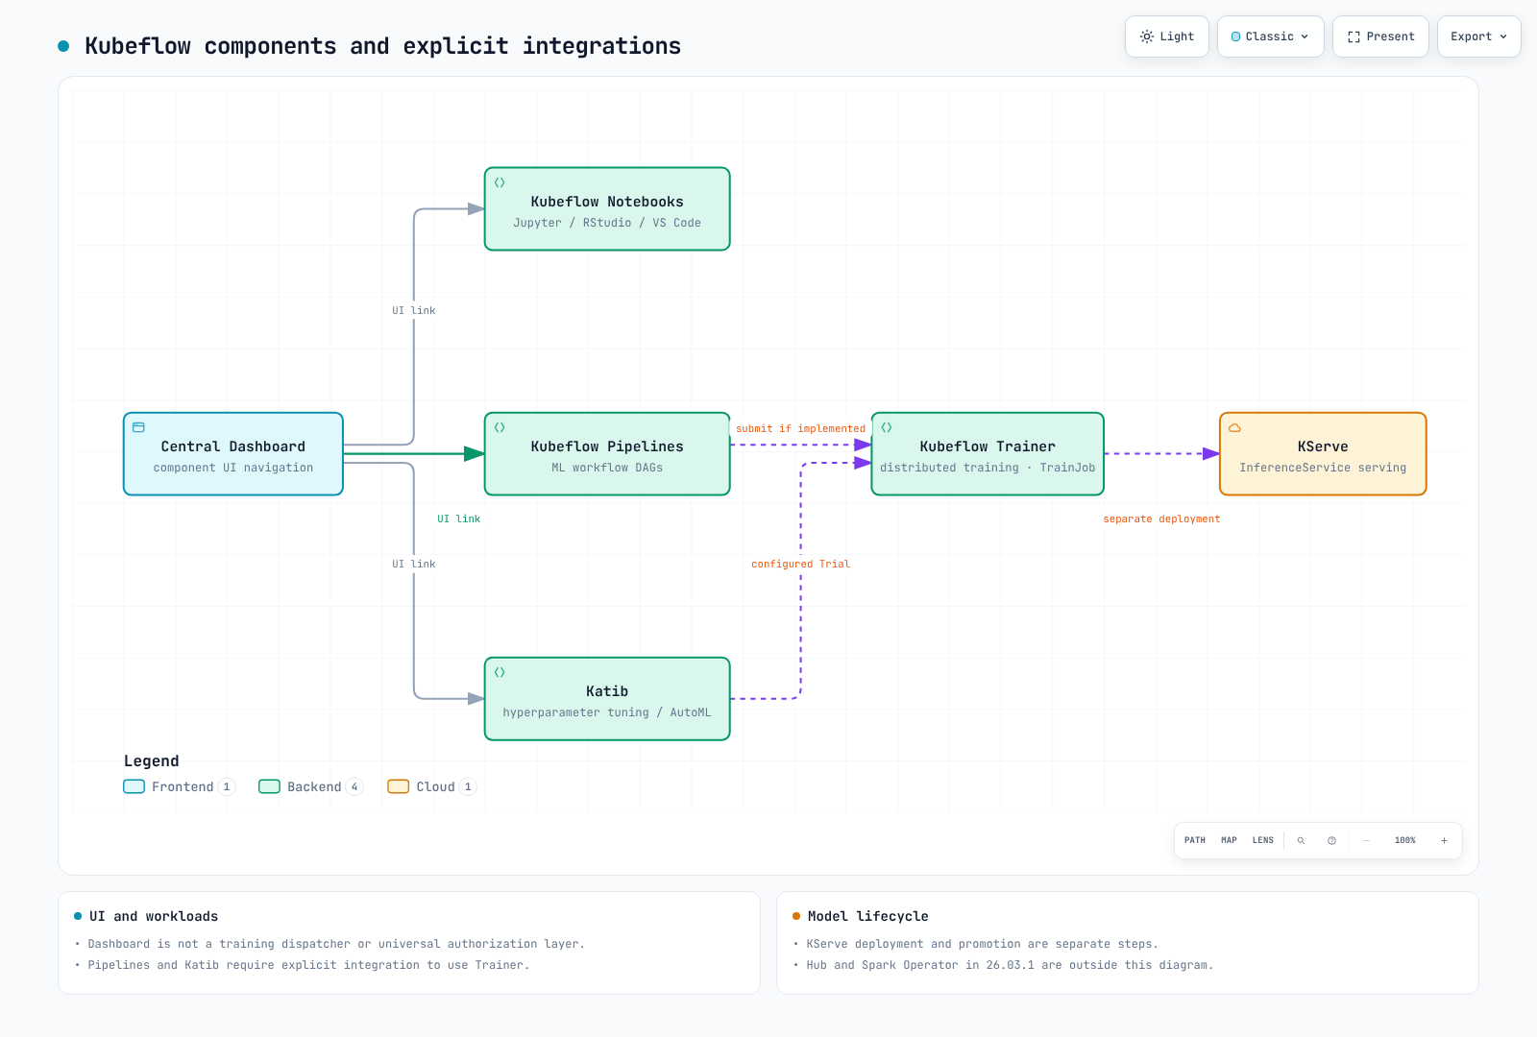Click the Legend heading

[151, 760]
